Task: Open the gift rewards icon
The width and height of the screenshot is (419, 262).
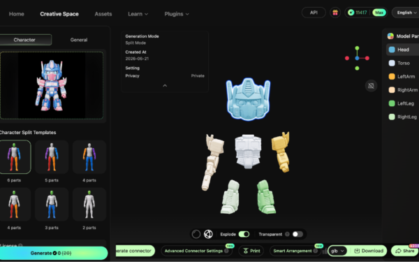Action: click(x=335, y=13)
